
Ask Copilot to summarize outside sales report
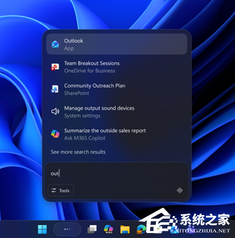pyautogui.click(x=117, y=134)
